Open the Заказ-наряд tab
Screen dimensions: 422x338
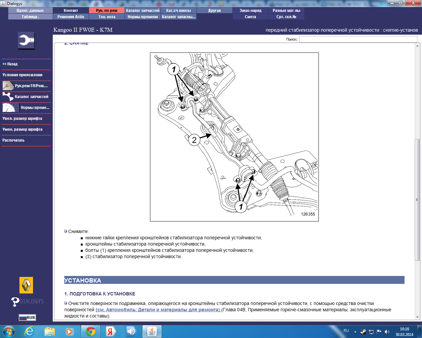click(251, 11)
